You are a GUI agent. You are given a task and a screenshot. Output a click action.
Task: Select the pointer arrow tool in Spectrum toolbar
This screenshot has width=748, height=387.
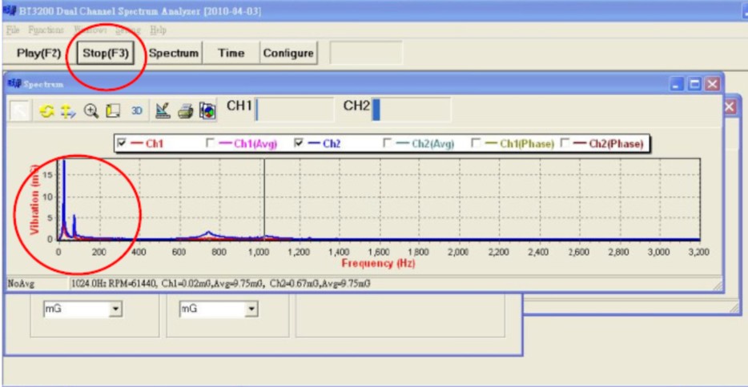(20, 111)
